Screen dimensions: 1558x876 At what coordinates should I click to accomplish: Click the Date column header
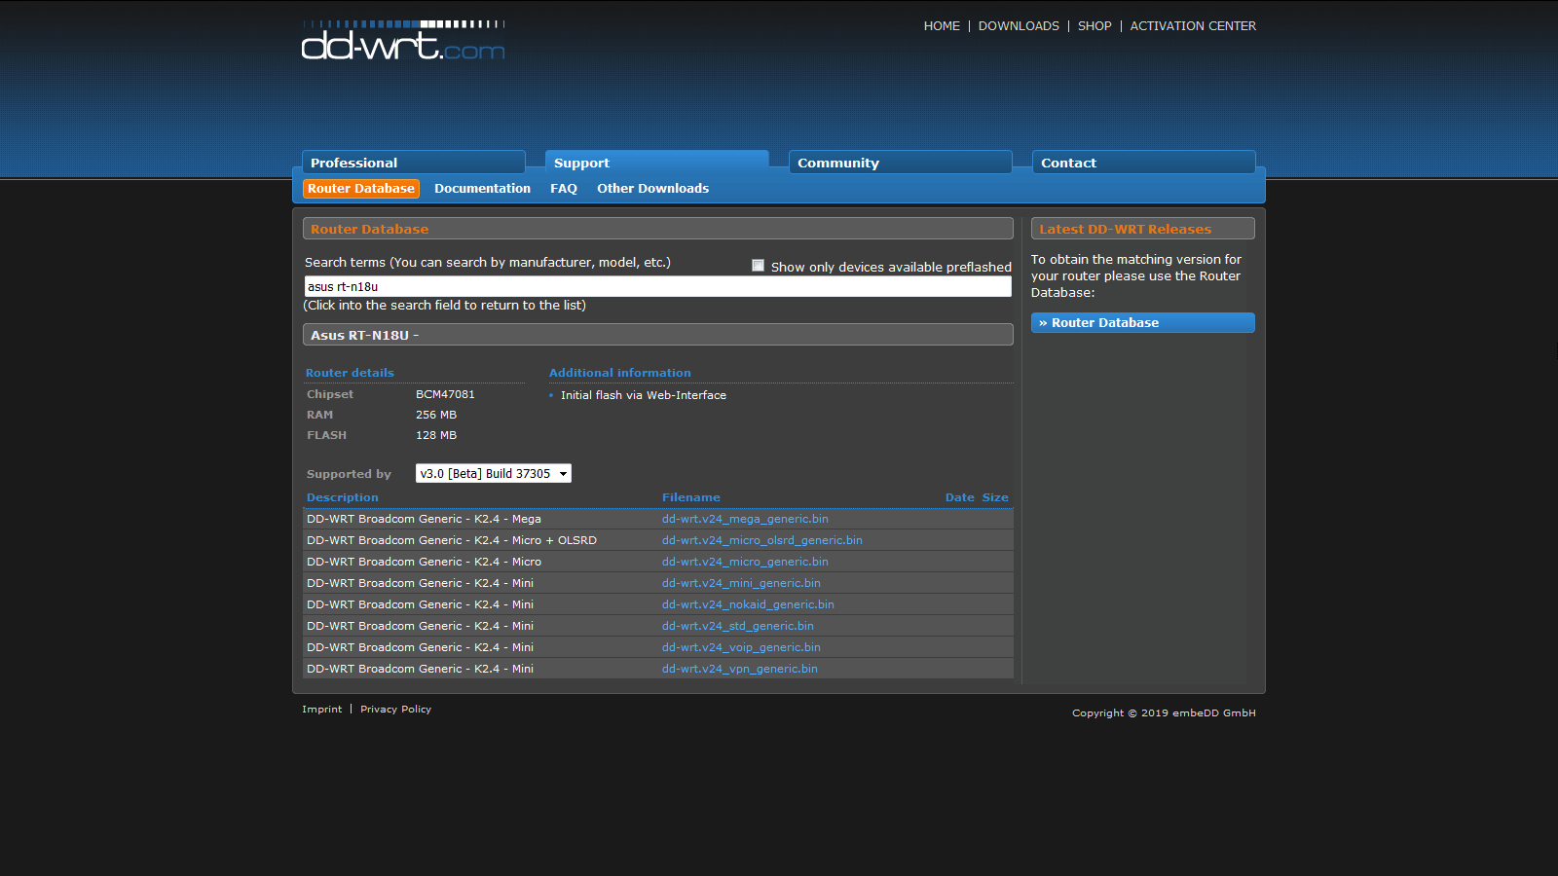960,497
